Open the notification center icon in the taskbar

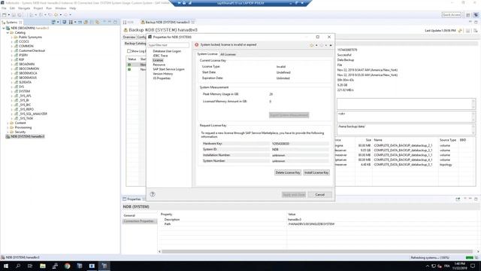pyautogui.click(x=473, y=266)
